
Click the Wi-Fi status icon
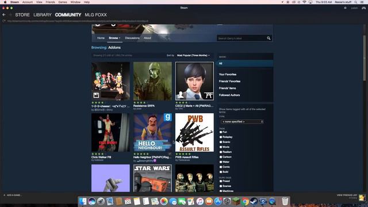[304, 2]
